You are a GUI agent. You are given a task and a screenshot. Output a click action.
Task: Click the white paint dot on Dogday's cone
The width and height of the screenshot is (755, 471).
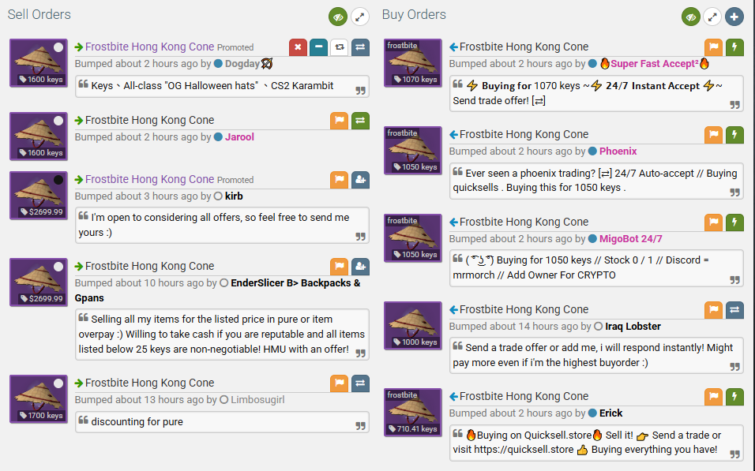[x=58, y=48]
